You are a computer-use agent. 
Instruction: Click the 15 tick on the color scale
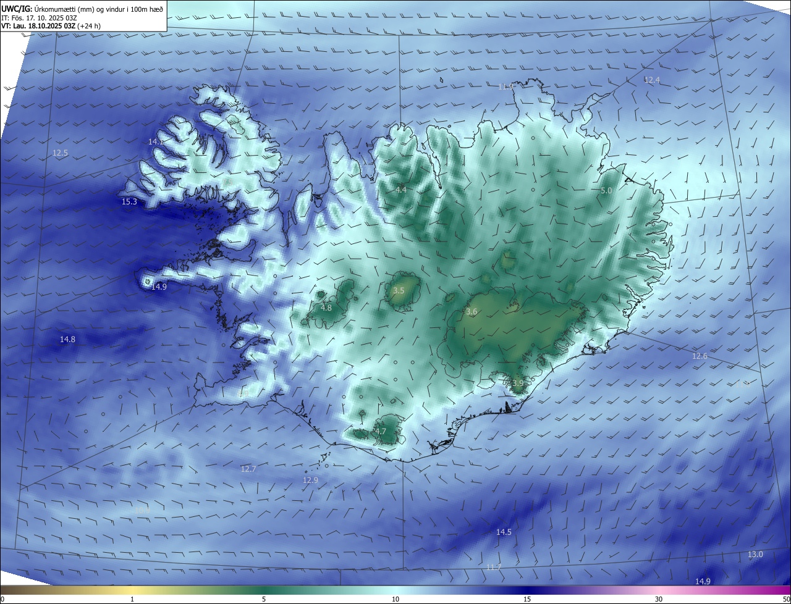527,599
